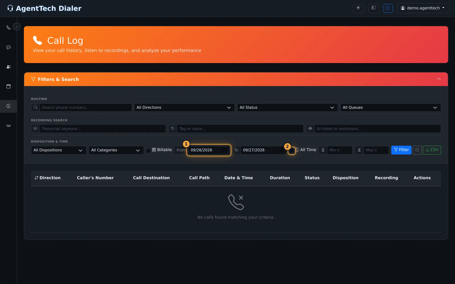The width and height of the screenshot is (455, 284).
Task: Open the chat bubble button in header
Action: 388,8
